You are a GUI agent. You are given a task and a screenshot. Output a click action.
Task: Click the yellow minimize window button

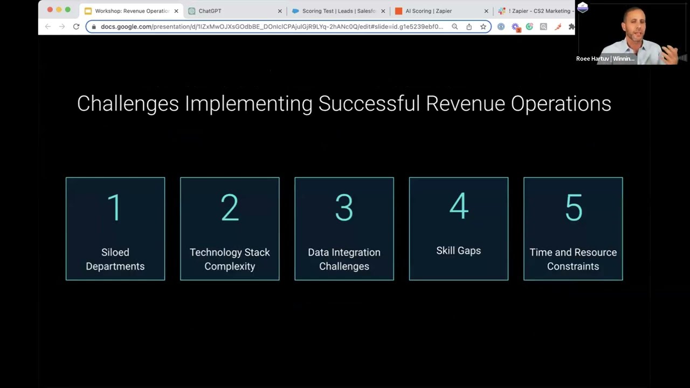[x=59, y=10]
